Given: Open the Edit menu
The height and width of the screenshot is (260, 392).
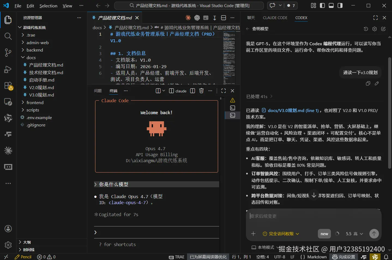Looking at the screenshot, I should [x=30, y=6].
